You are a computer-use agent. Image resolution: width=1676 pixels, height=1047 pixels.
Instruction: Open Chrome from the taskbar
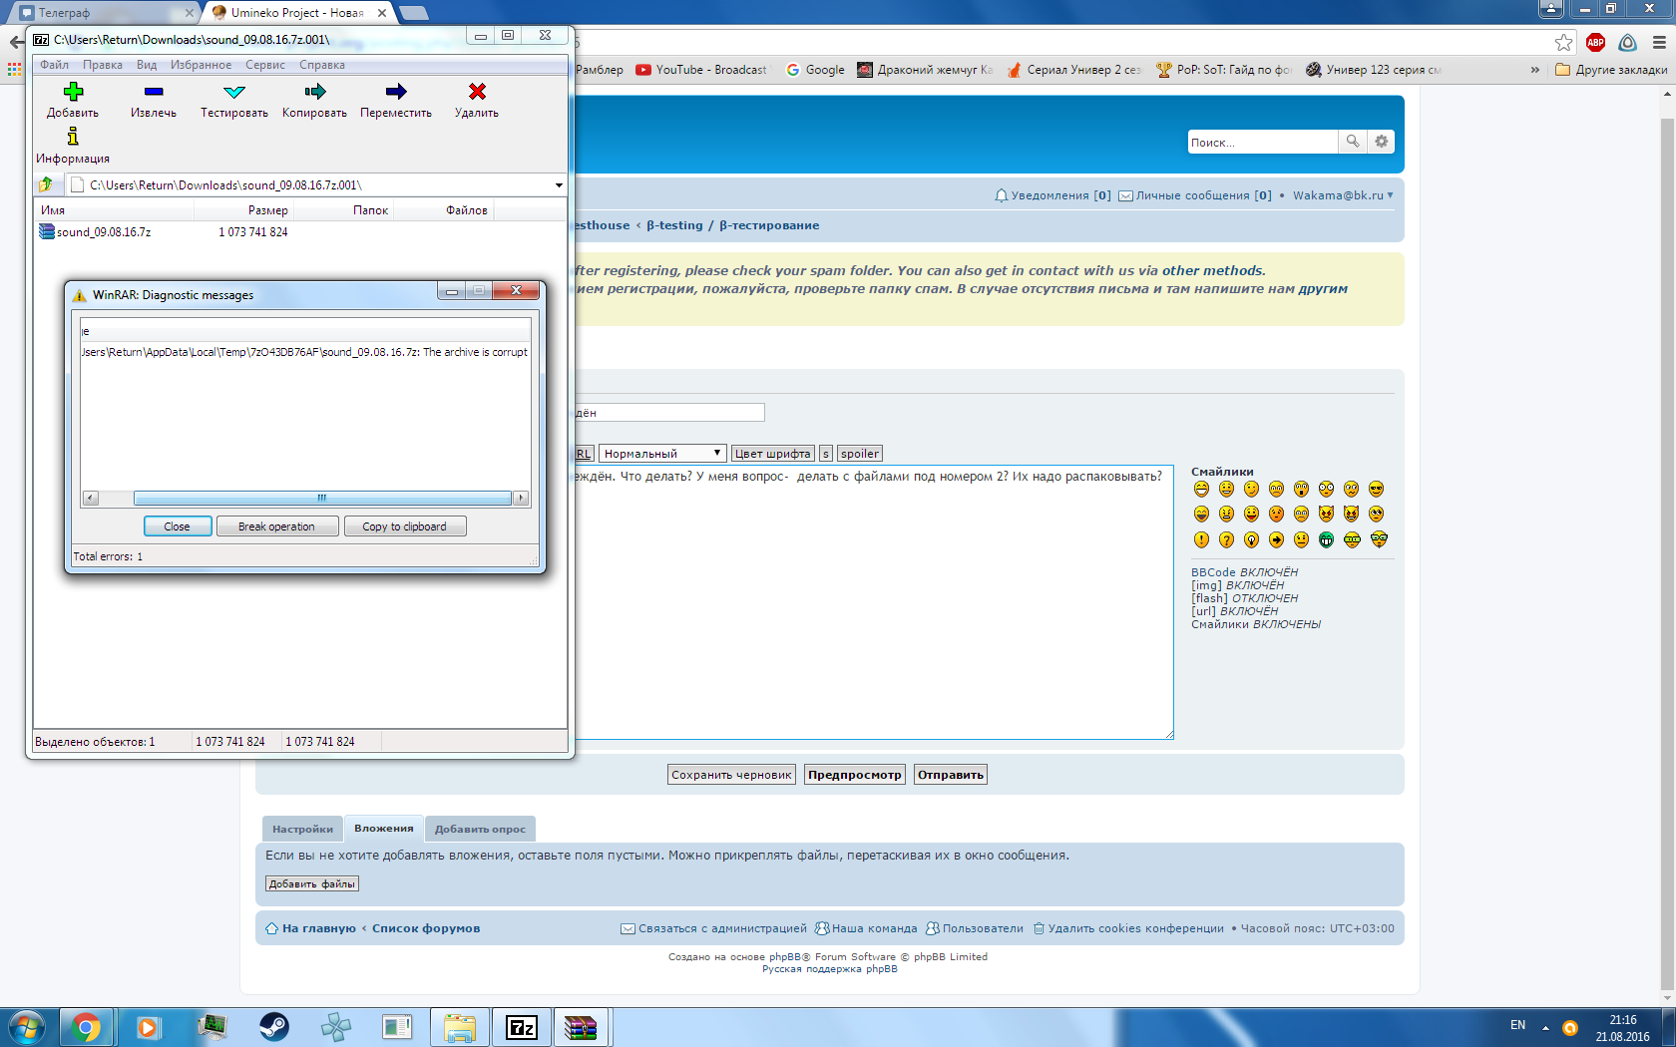86,1027
